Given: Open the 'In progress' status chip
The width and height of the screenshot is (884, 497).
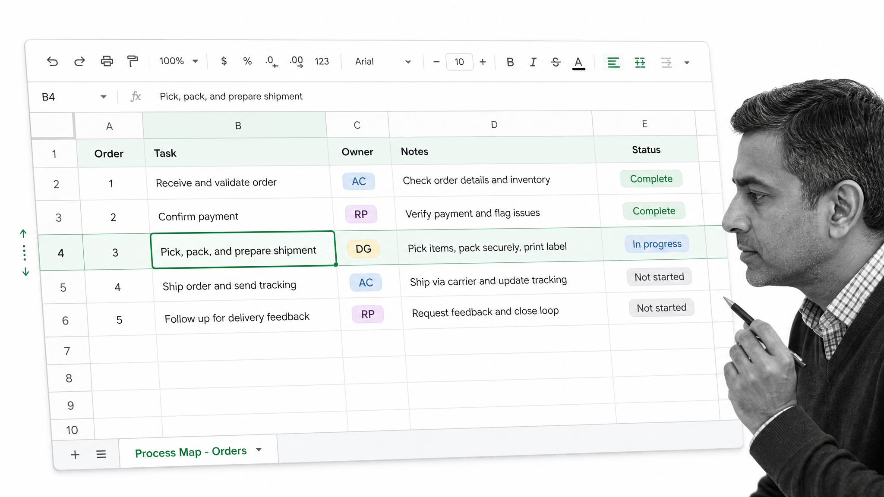Looking at the screenshot, I should tap(657, 244).
